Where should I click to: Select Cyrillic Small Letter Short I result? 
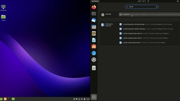tap(143, 43)
